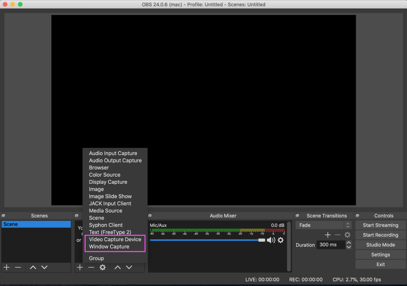The height and width of the screenshot is (286, 407).
Task: Select Video Capture Device source
Action: pos(115,240)
